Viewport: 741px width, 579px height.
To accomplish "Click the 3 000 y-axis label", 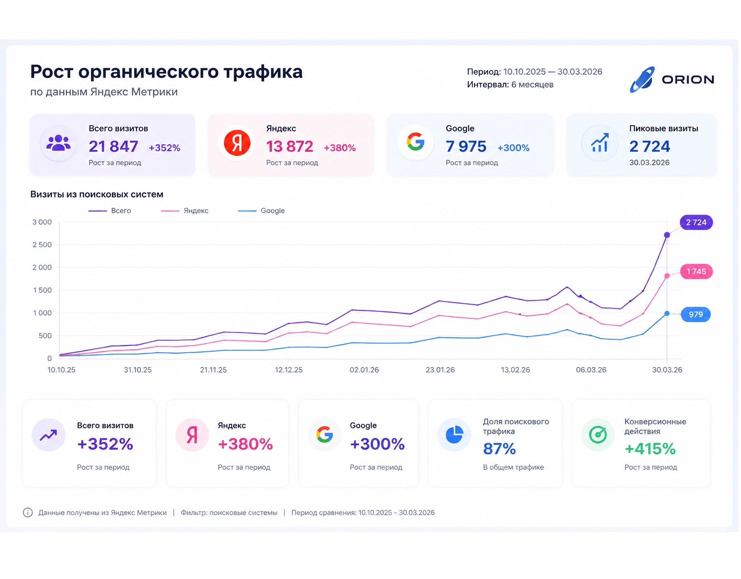I will 42,222.
